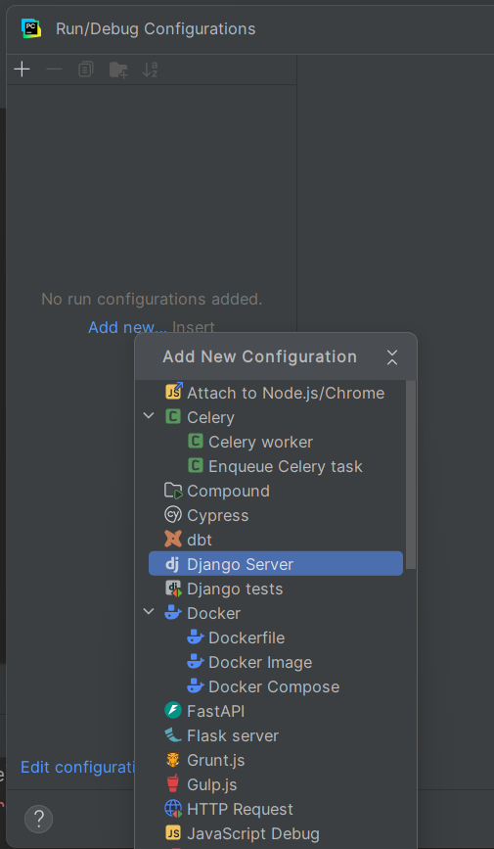494x849 pixels.
Task: Click the configuration list scrollbar thumb
Action: [x=411, y=474]
